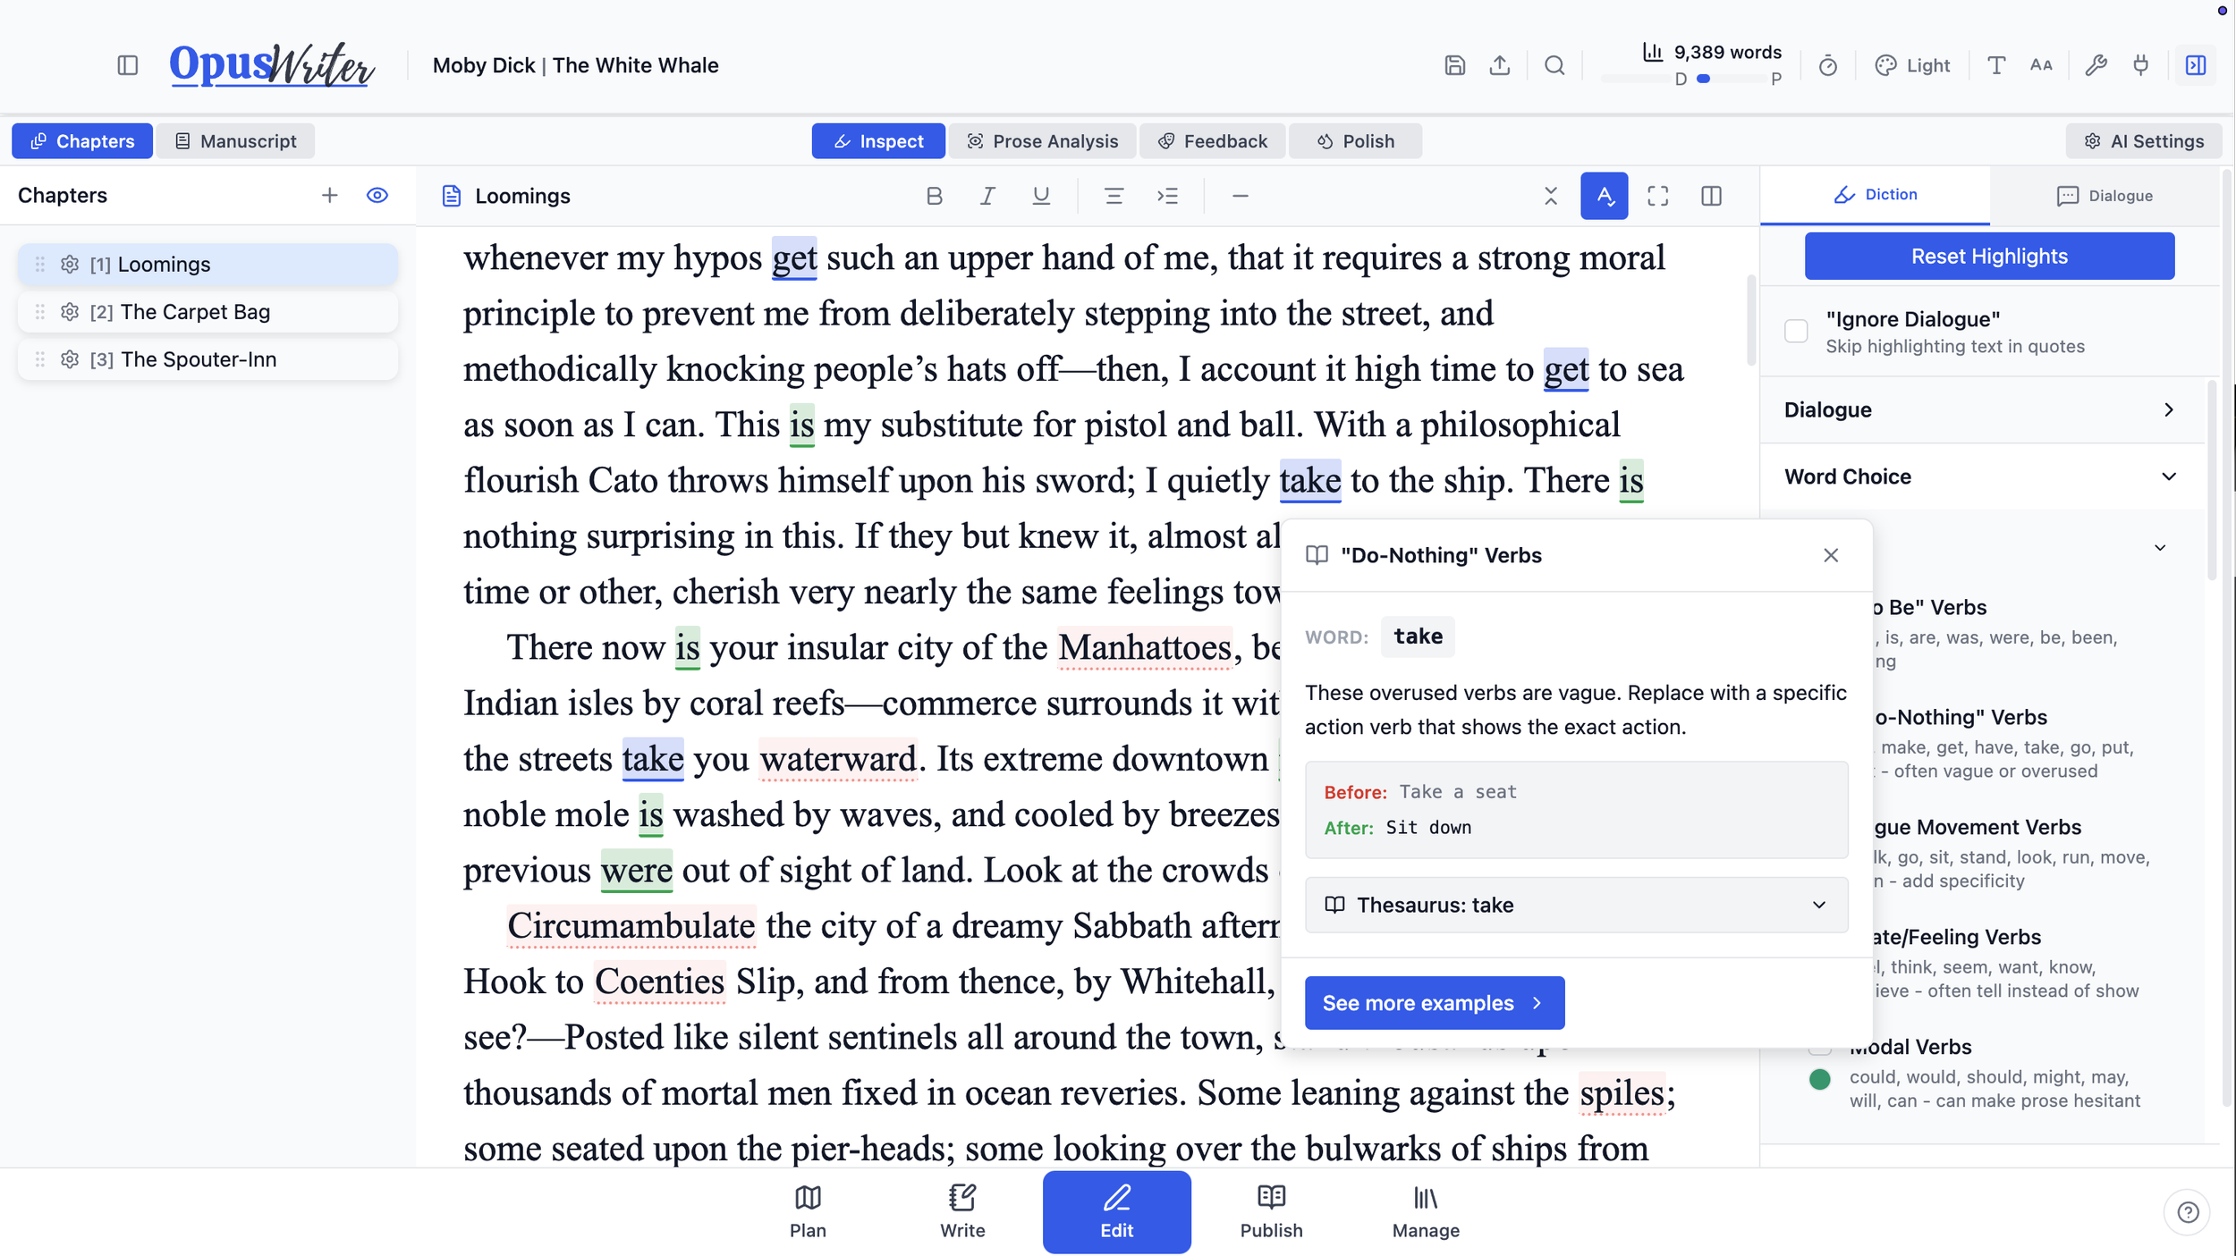This screenshot has height=1256, width=2236.
Task: Switch to the Manuscript tab
Action: click(x=235, y=141)
